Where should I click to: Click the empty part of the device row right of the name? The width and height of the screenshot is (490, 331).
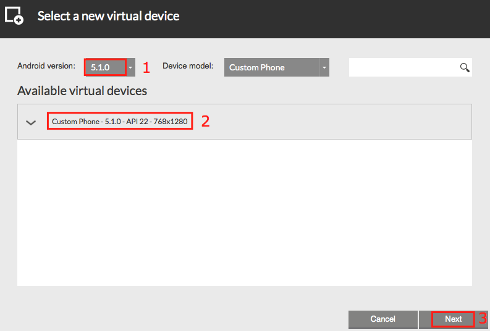[340, 122]
